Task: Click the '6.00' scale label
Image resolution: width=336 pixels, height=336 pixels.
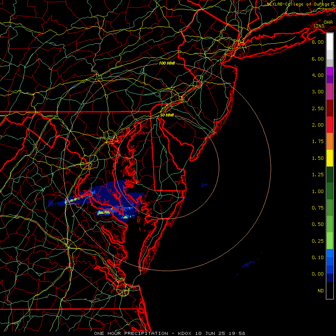Action: (x=318, y=59)
